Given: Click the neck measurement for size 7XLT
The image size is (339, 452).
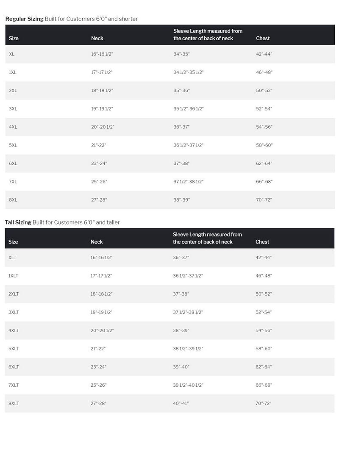Looking at the screenshot, I should [x=98, y=385].
